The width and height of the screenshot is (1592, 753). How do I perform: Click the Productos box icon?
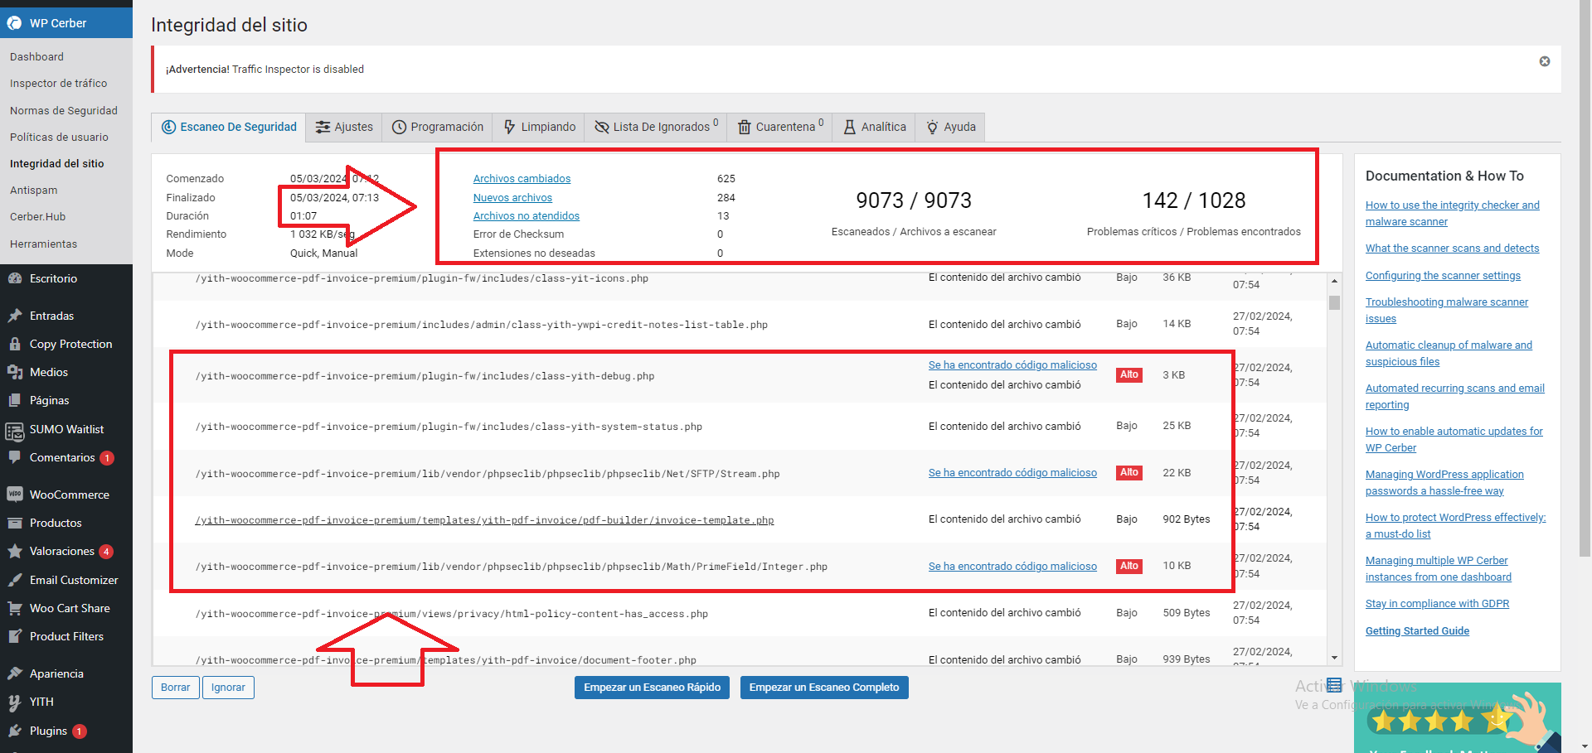14,523
